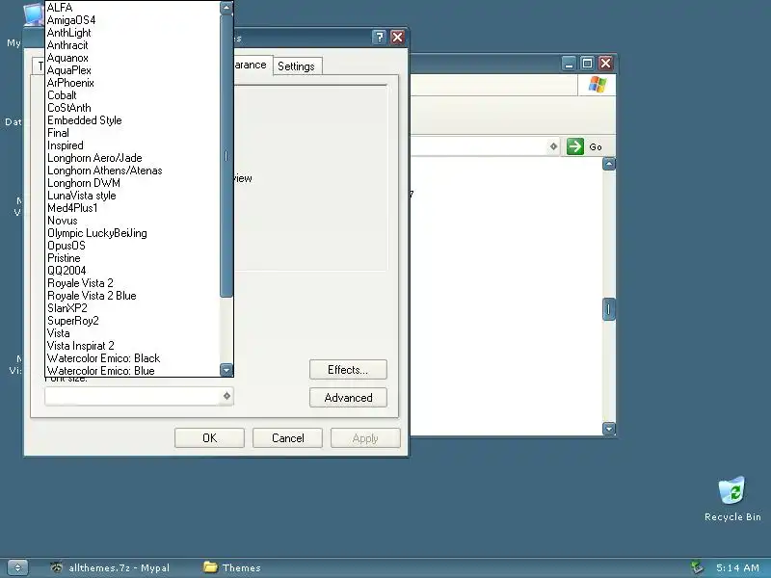Choose QQ2004 from the list
This screenshot has width=771, height=578.
pos(132,271)
